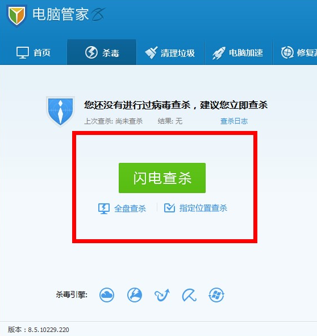
Task: Click the Windows-logo system repair engine icon
Action: tap(216, 295)
